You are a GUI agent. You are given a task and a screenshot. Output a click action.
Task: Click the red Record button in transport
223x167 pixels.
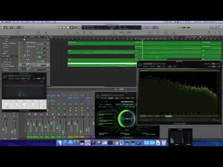(x=76, y=27)
